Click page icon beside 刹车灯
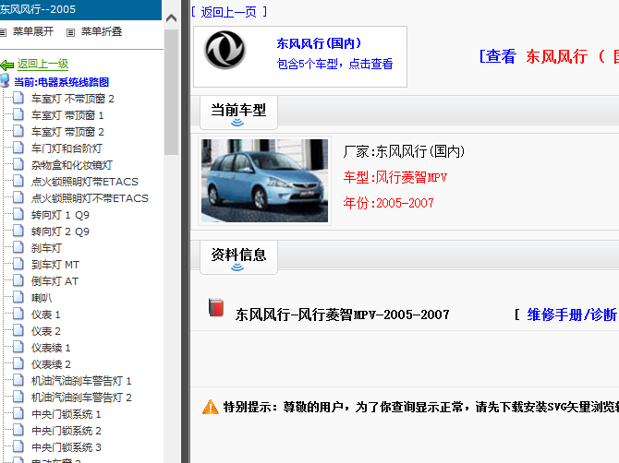This screenshot has width=619, height=463. coord(18,247)
